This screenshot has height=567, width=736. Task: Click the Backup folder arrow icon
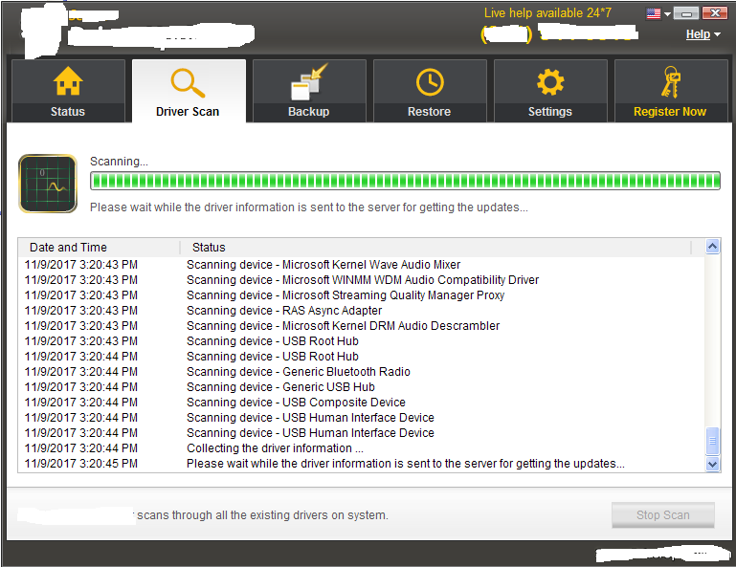click(309, 82)
